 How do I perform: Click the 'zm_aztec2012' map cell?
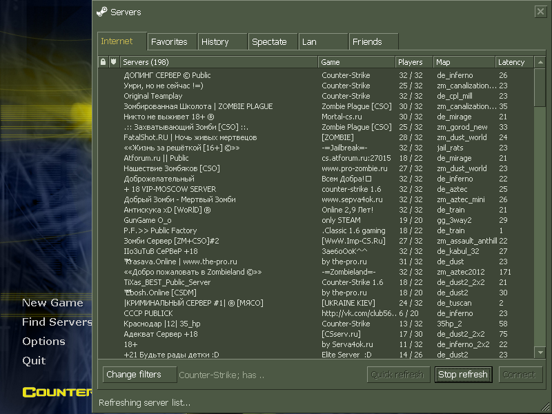(x=461, y=272)
